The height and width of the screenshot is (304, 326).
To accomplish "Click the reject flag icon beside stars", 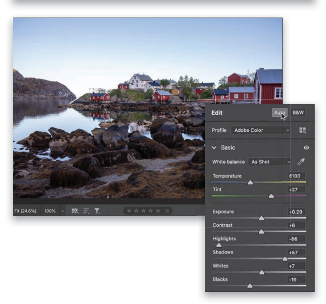I will 166,211.
